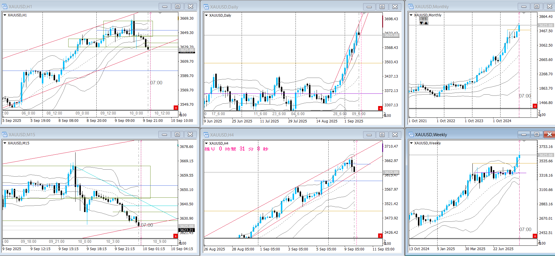Click the XAUUSD,Weekly window title icon
The height and width of the screenshot is (256, 555).
411,134
